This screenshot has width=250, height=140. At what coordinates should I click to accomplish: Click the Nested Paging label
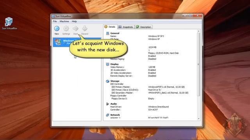[x=117, y=59]
